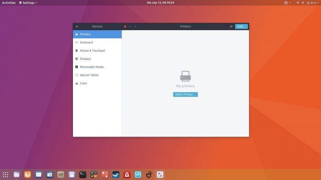Open Color settings panel
This screenshot has width=321, height=180.
[97, 83]
